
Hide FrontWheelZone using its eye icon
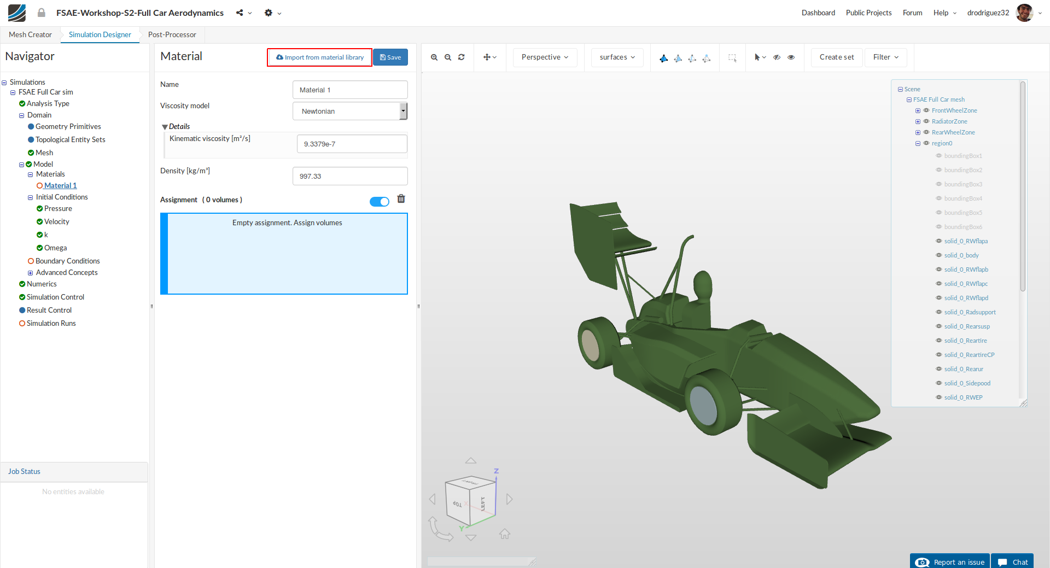[926, 110]
